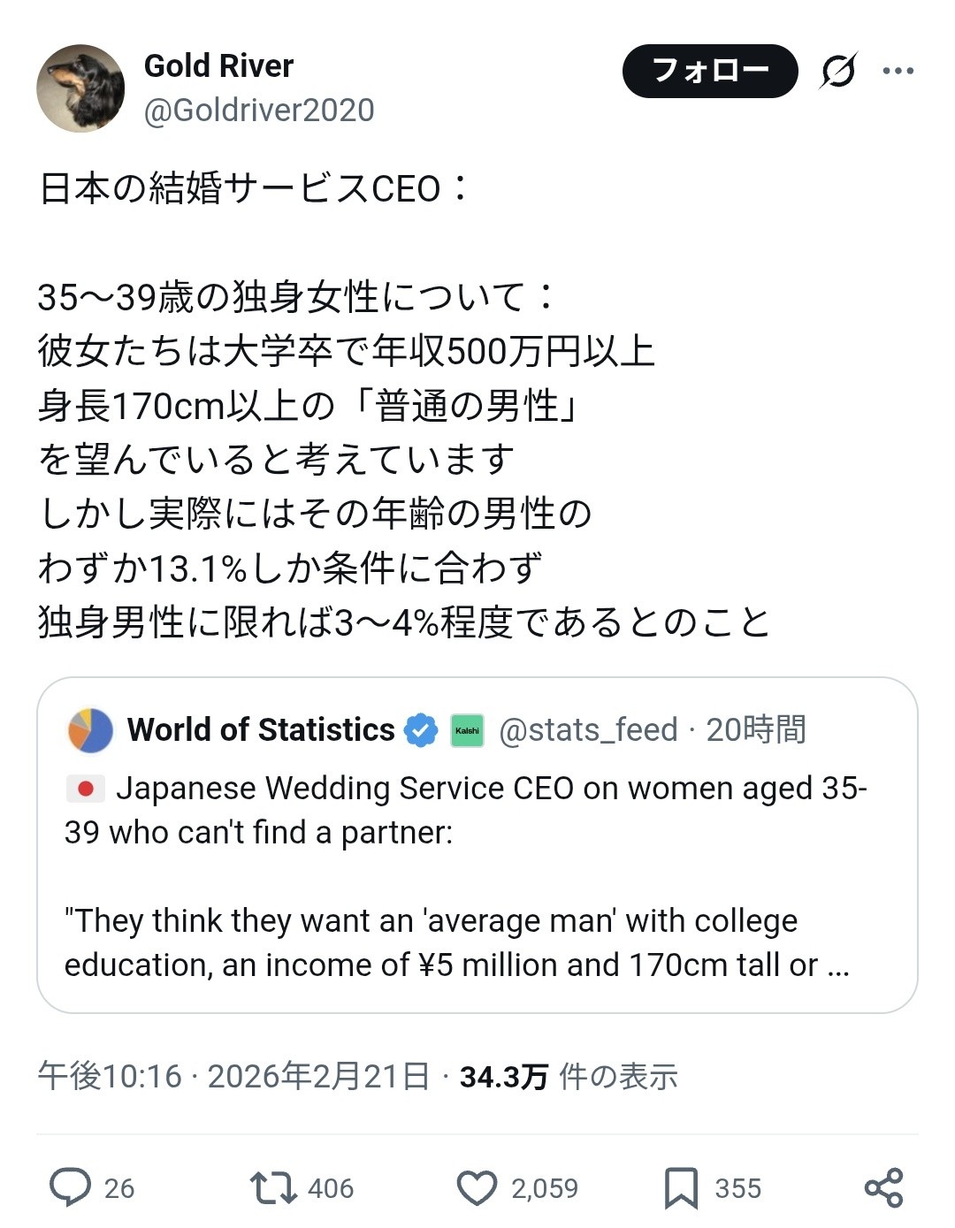The height and width of the screenshot is (1228, 955).
Task: Click the Gold River display name
Action: pyautogui.click(x=218, y=66)
